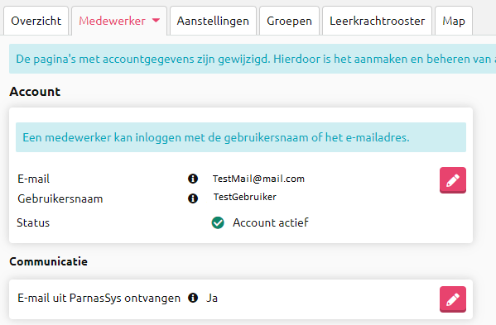The image size is (496, 325).
Task: Click the E-mail field label
Action: click(33, 179)
